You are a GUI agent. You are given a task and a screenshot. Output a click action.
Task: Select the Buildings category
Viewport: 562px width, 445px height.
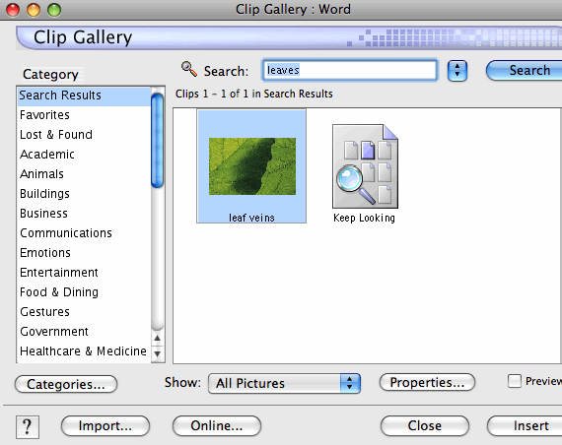click(84, 194)
